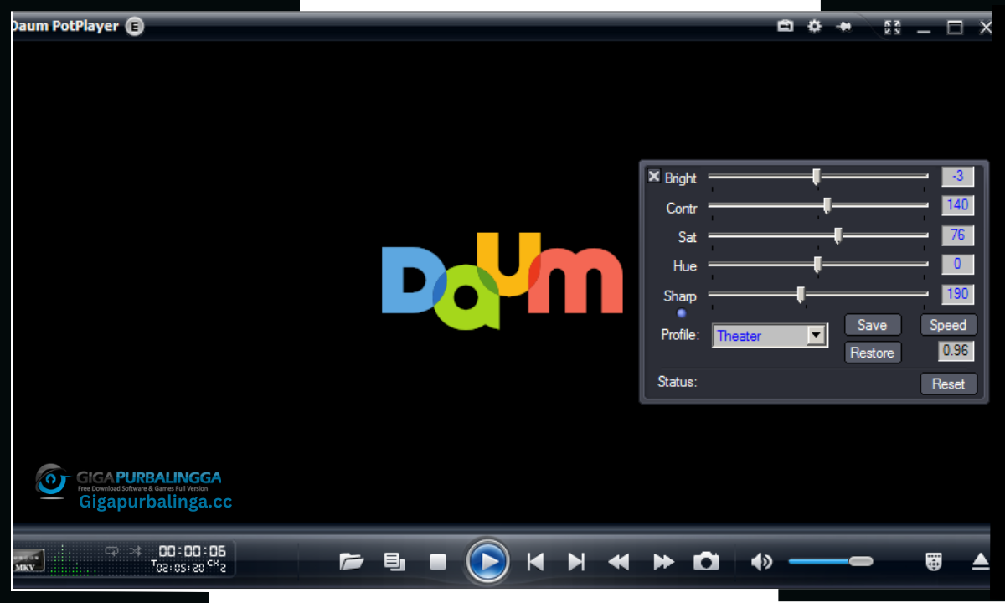This screenshot has height=603, width=1005.
Task: Click the Sat slider handle
Action: click(838, 235)
